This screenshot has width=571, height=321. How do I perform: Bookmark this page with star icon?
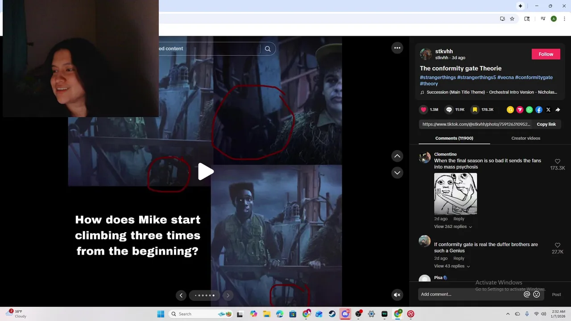click(x=512, y=19)
